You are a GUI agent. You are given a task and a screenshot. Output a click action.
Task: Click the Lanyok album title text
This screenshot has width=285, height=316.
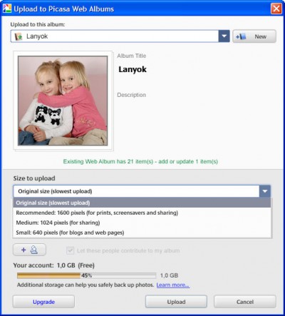[x=133, y=69]
